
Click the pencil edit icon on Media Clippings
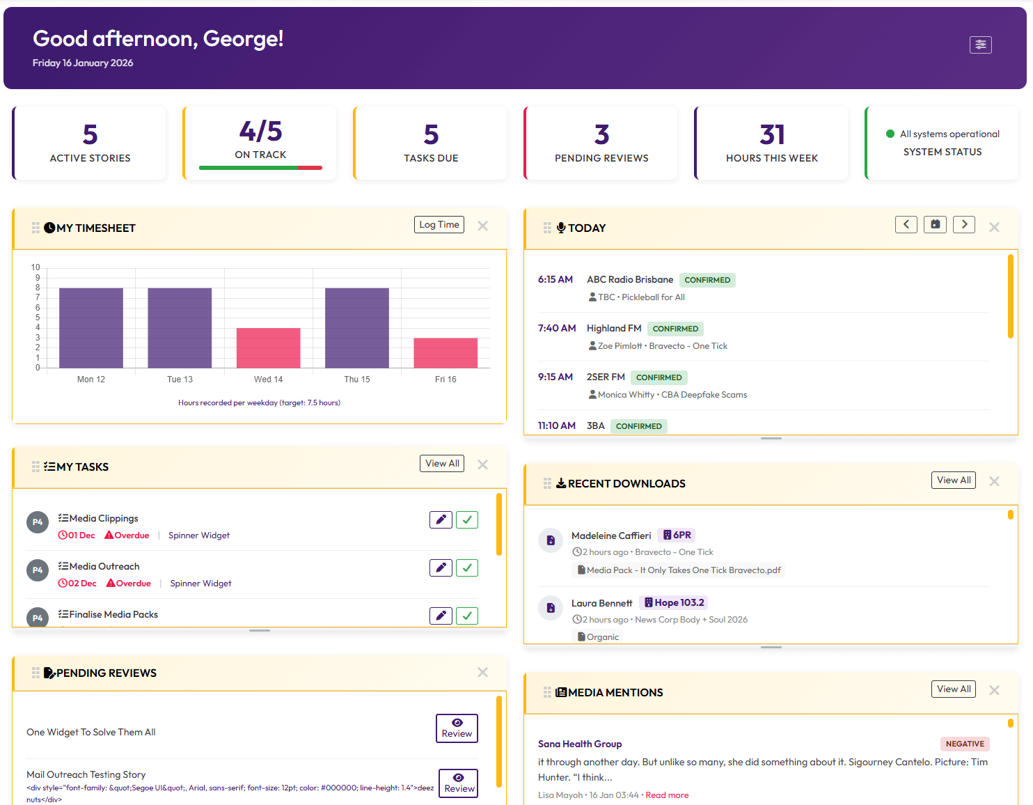(x=441, y=519)
